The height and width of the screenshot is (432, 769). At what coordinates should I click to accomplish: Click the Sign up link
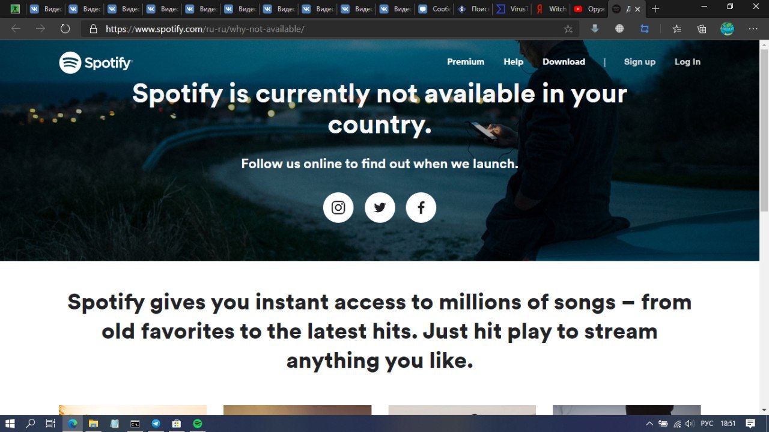point(640,62)
